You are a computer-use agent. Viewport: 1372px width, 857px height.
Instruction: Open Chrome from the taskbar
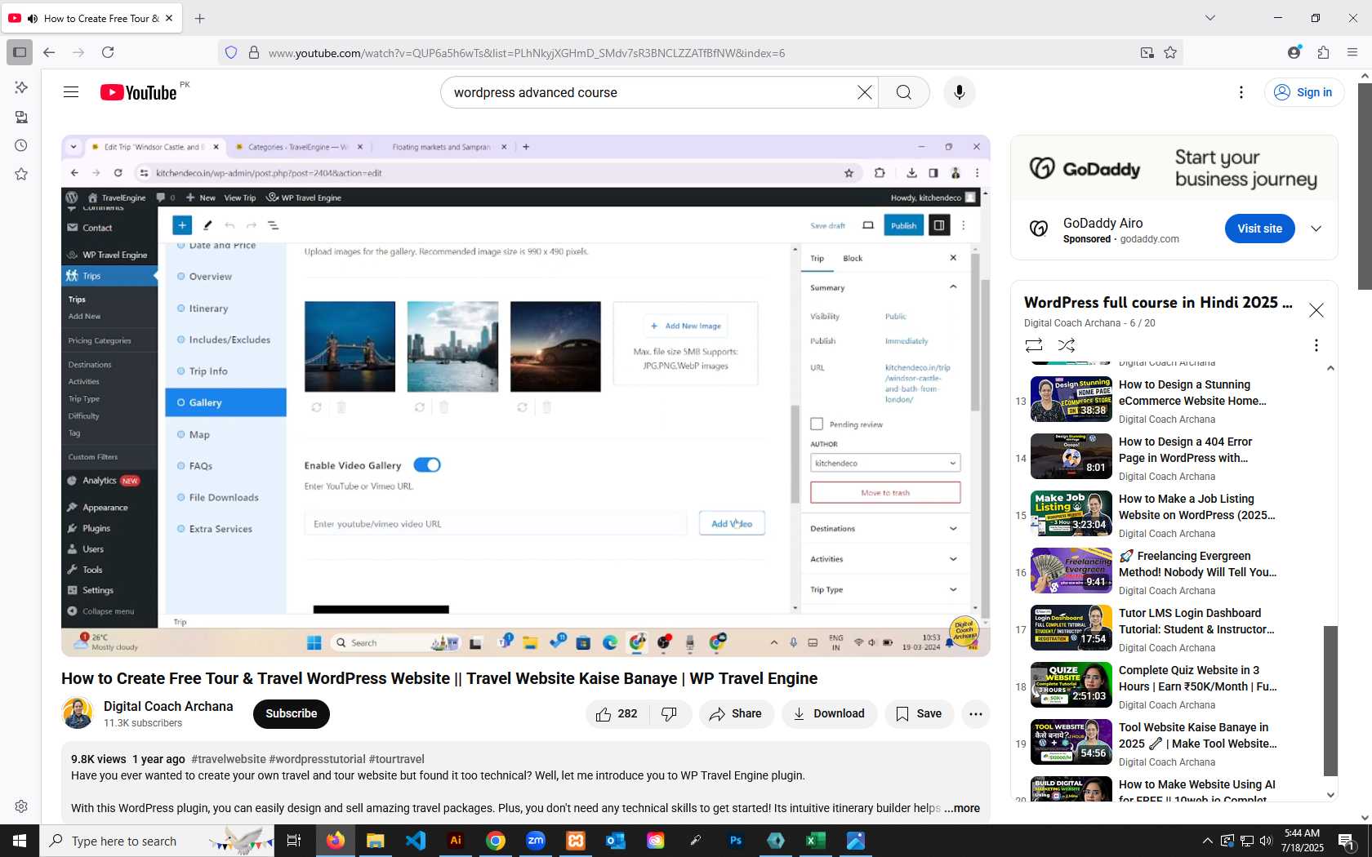tap(496, 841)
